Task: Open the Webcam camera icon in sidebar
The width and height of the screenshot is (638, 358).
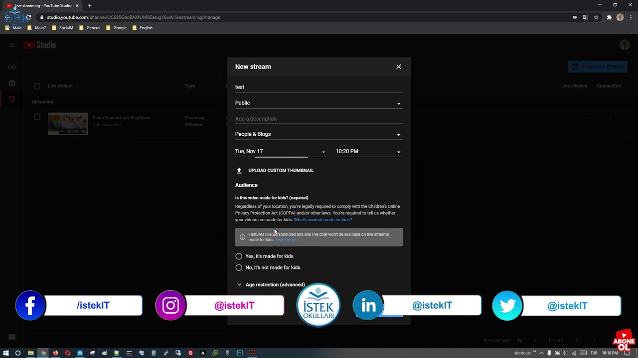Action: [x=12, y=83]
